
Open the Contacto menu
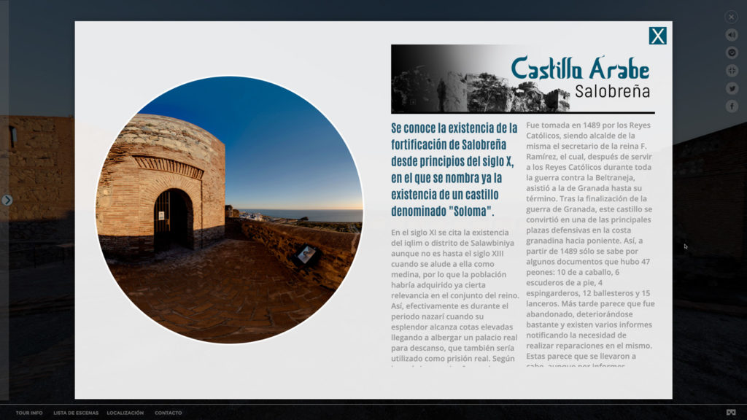(x=169, y=413)
